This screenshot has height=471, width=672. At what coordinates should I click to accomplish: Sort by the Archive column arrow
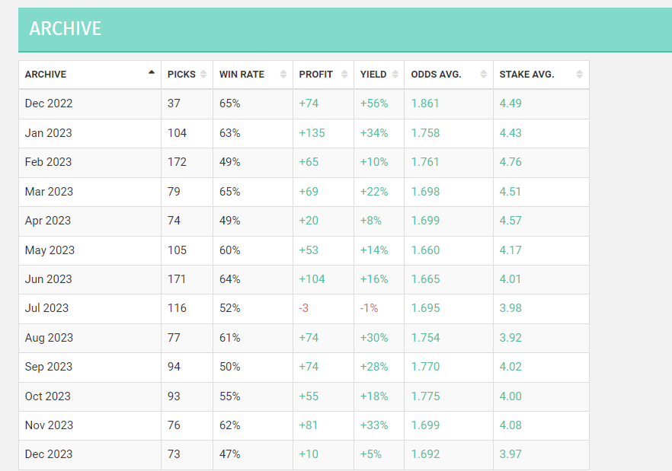(x=152, y=72)
